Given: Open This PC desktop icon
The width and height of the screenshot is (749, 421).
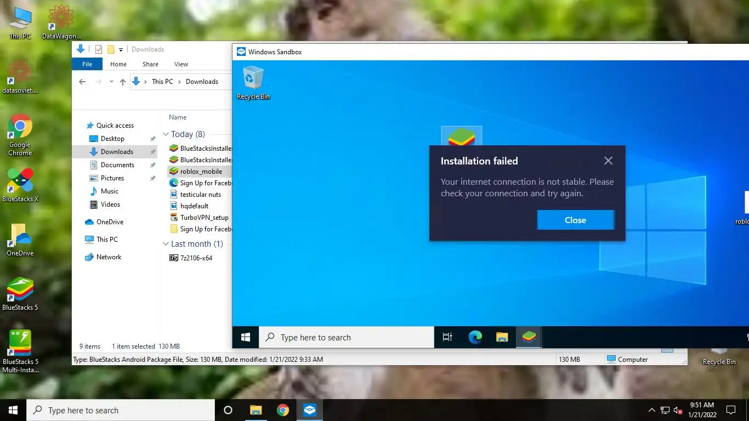Looking at the screenshot, I should click(20, 23).
